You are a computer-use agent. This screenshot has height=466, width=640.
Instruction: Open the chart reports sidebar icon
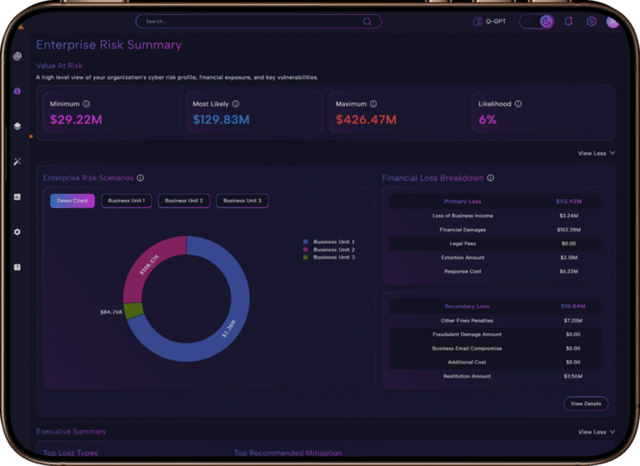(x=17, y=197)
